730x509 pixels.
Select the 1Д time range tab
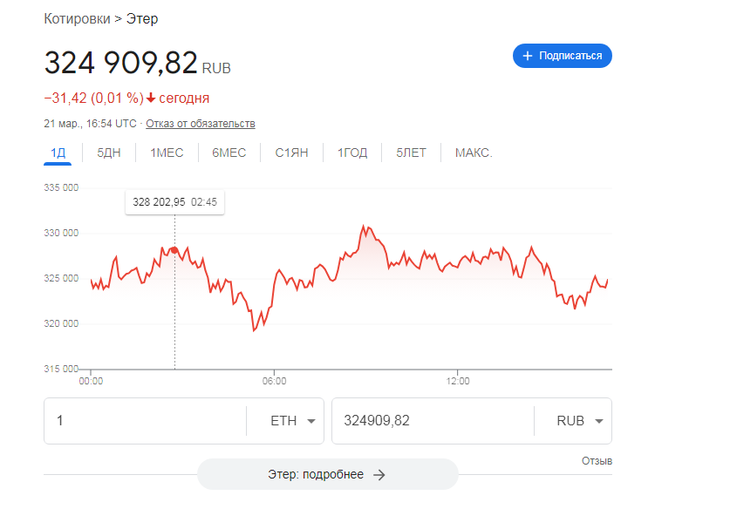click(x=58, y=153)
